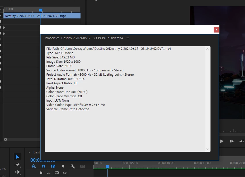Click the Properties panel title text
This screenshot has width=245, height=177.
click(x=84, y=38)
